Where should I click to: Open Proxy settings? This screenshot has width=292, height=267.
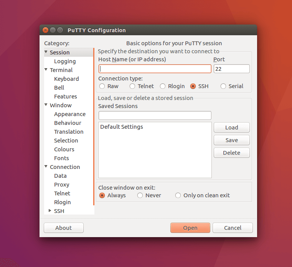point(61,185)
